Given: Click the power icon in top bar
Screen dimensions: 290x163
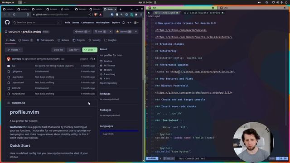Looking at the screenshot, I should 286,2.
